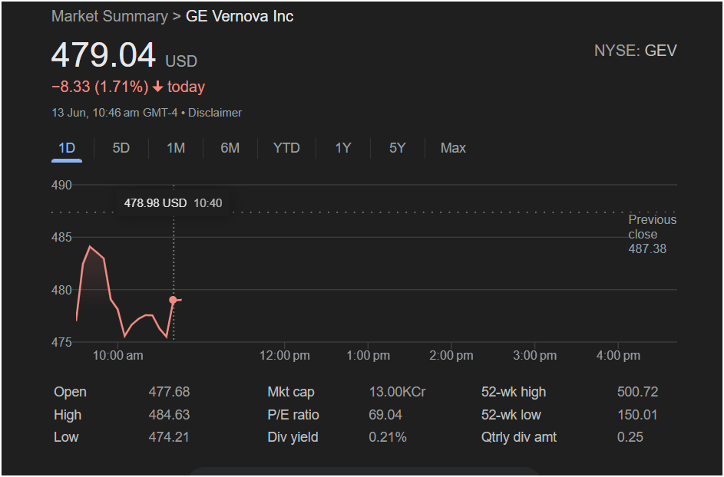Click the 13 Jun, 10:46 am timestamp
The height and width of the screenshot is (477, 724).
coord(114,113)
